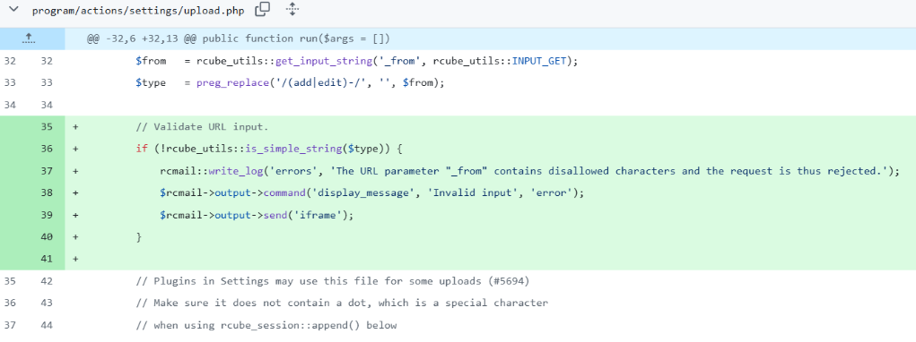916x342 pixels.
Task: Click new line number 43 in gutter
Action: coord(47,303)
